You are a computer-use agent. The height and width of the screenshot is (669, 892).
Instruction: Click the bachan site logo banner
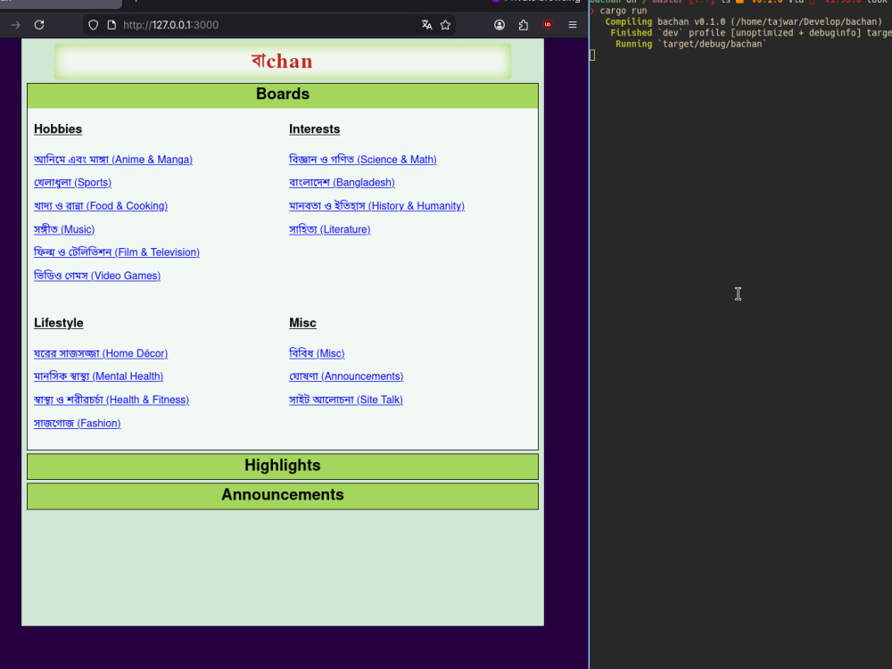pos(283,62)
